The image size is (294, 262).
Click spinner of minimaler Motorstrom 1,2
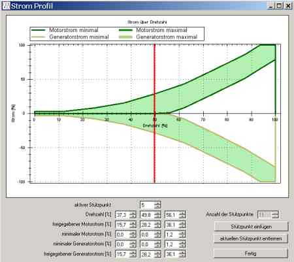click(x=182, y=235)
